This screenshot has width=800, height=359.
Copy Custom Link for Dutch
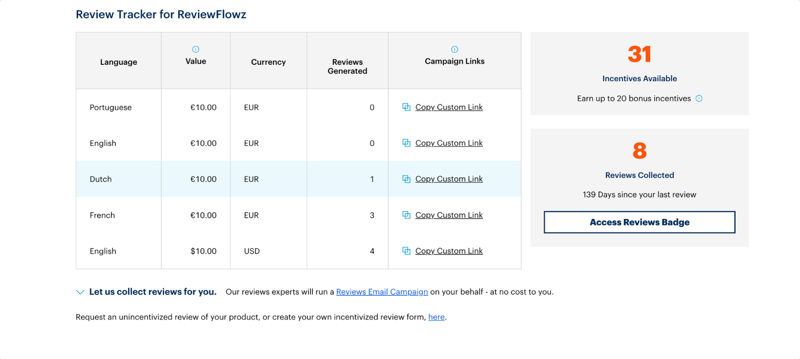pyautogui.click(x=449, y=179)
